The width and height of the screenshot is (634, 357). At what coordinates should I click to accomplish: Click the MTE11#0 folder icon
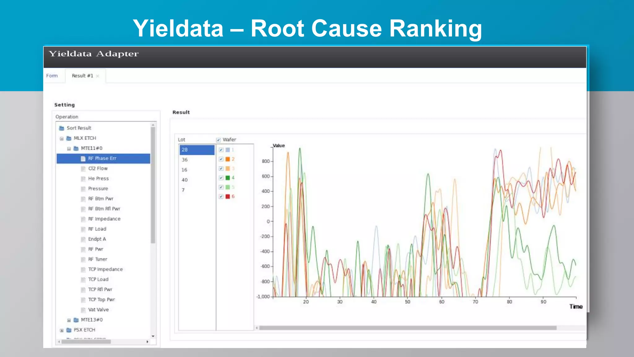pos(76,148)
